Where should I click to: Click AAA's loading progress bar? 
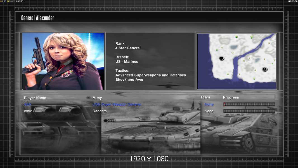point(249,104)
